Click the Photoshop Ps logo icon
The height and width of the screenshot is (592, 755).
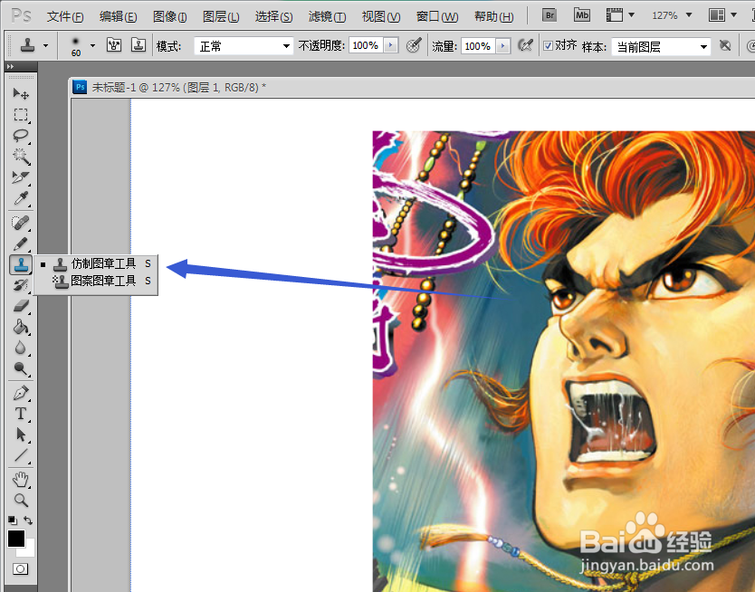click(22, 16)
